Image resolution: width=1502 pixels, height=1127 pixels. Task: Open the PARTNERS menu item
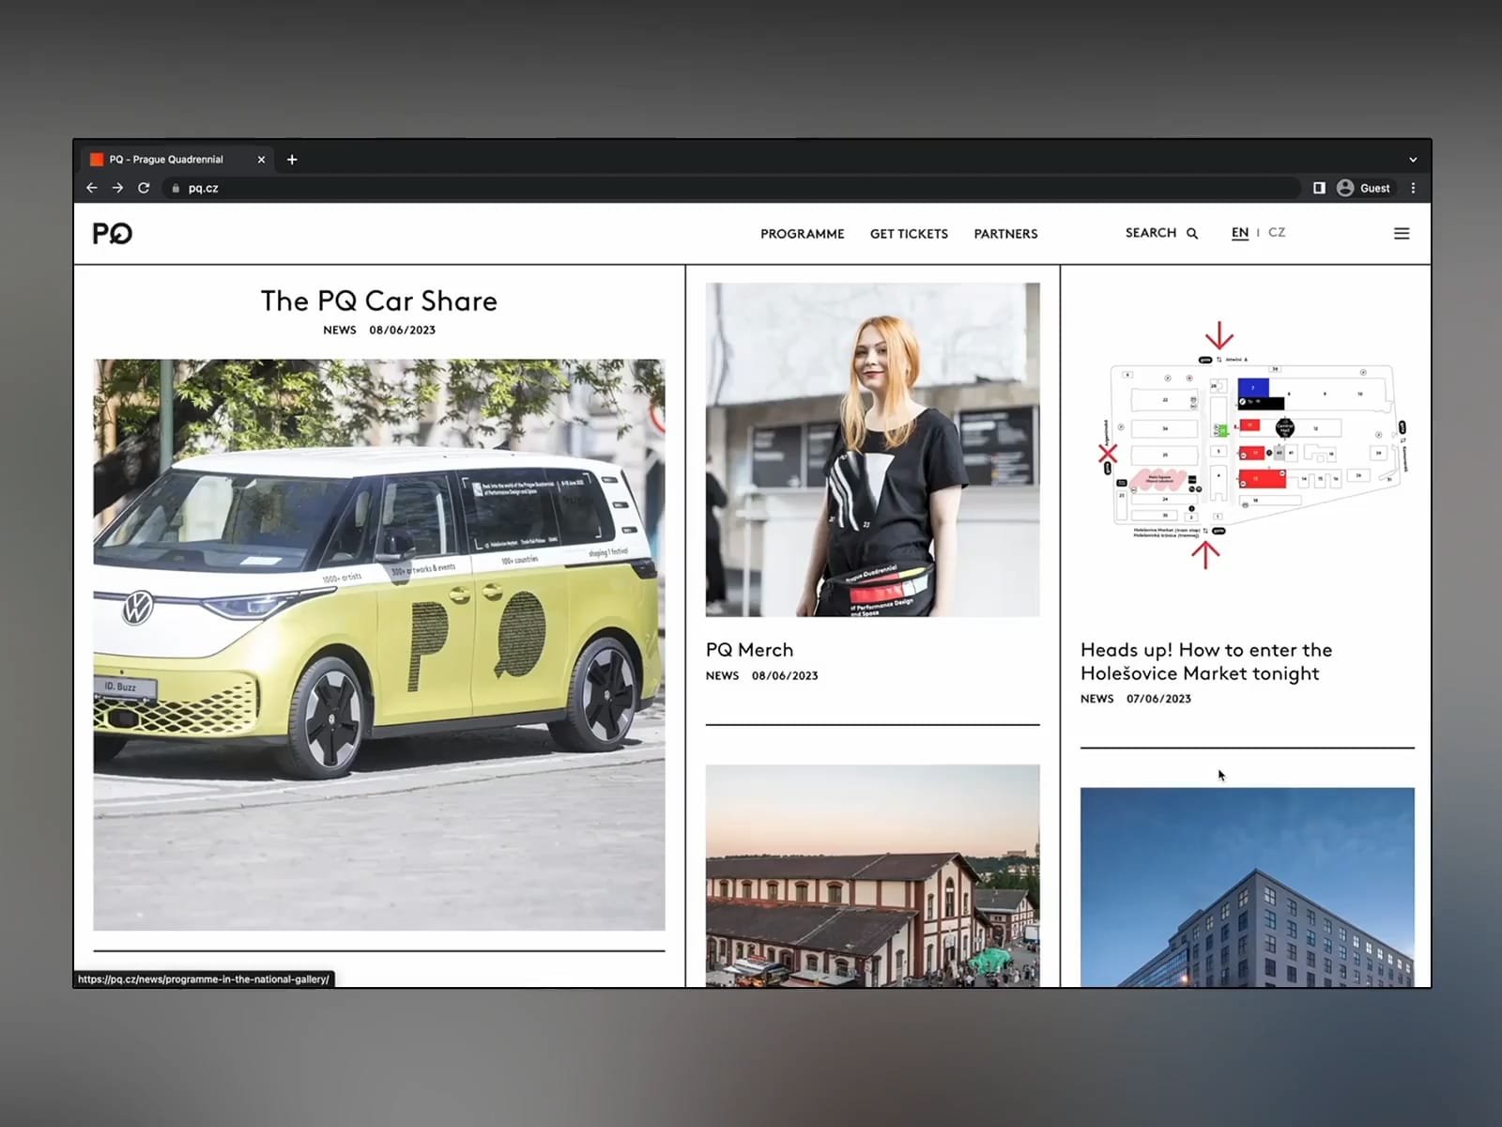click(x=1005, y=234)
